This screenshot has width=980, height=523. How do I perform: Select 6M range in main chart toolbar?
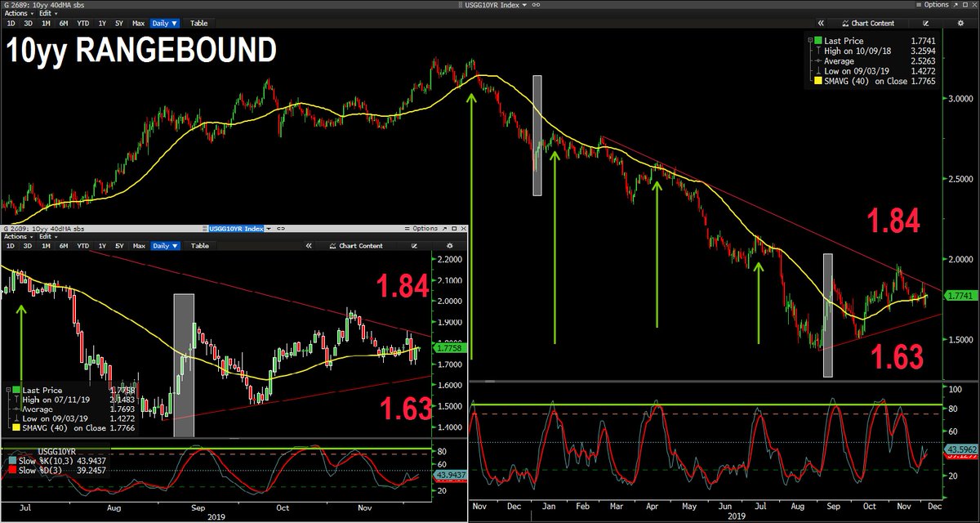(65, 24)
